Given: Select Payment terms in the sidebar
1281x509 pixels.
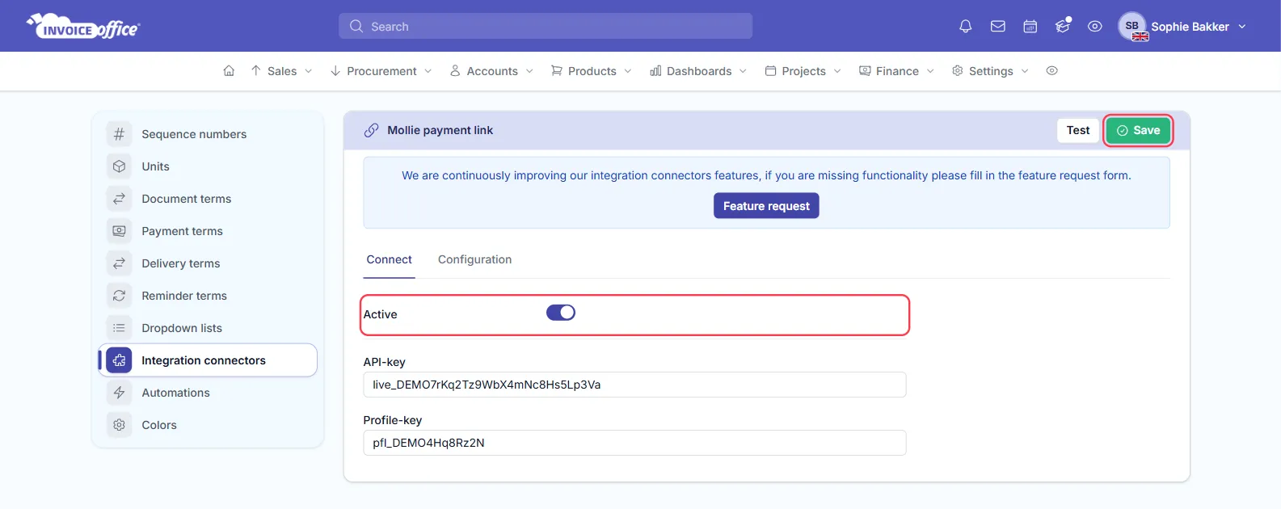Looking at the screenshot, I should tap(209, 231).
